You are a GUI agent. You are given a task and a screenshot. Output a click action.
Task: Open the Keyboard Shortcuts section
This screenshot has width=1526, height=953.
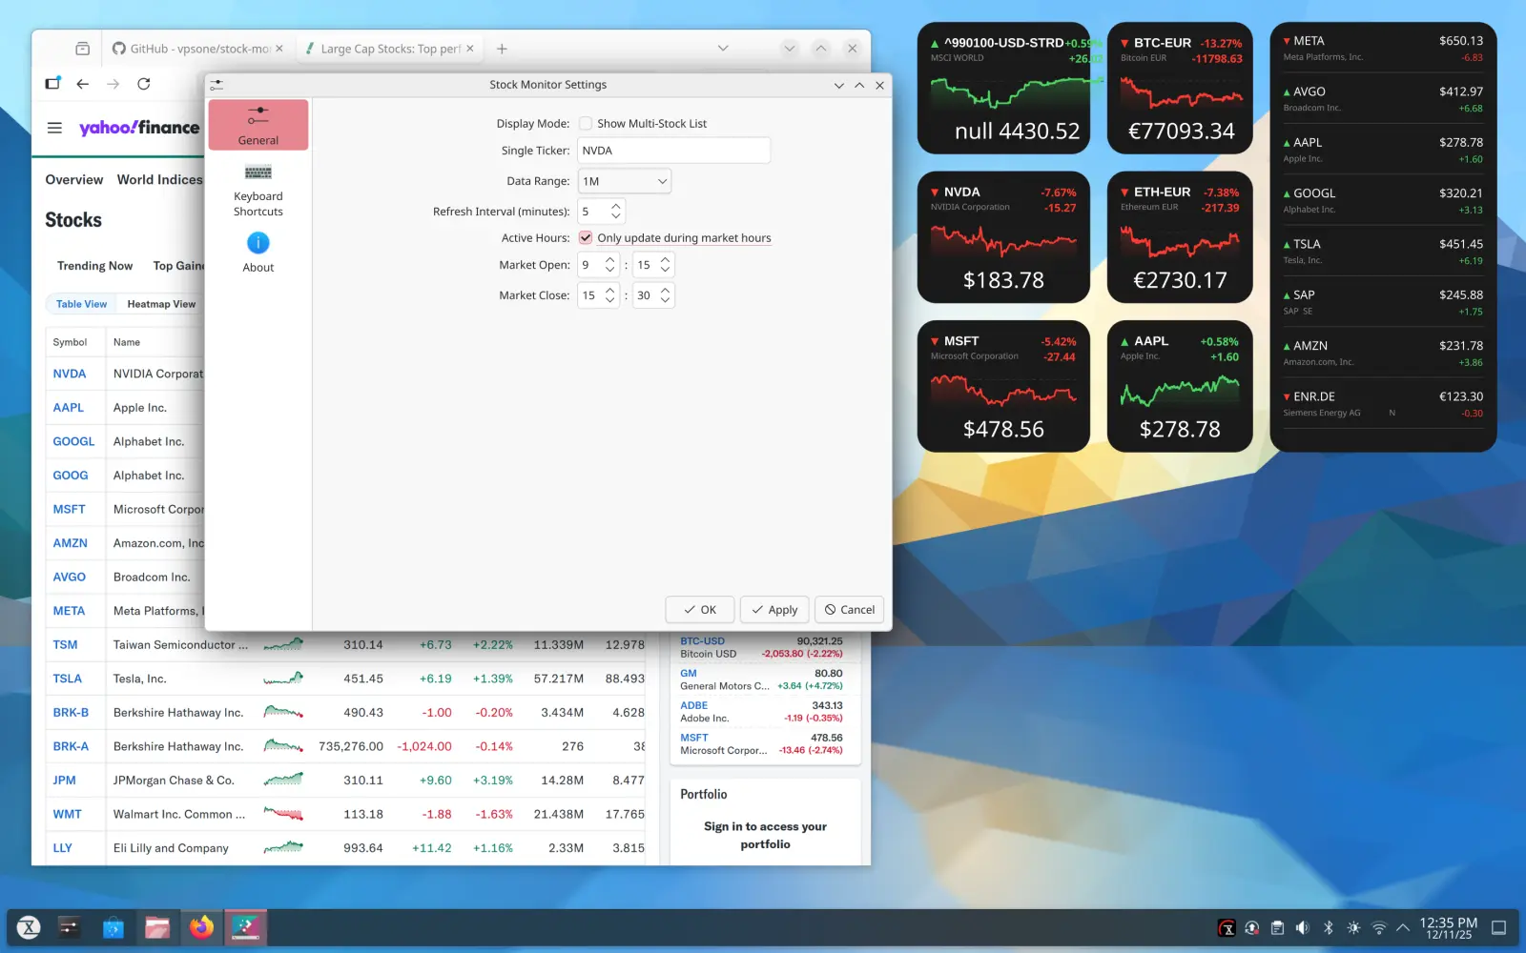[258, 189]
